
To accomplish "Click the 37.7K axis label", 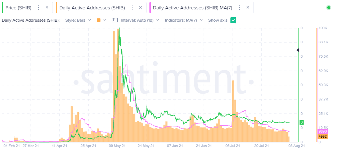I will click(x=323, y=99).
